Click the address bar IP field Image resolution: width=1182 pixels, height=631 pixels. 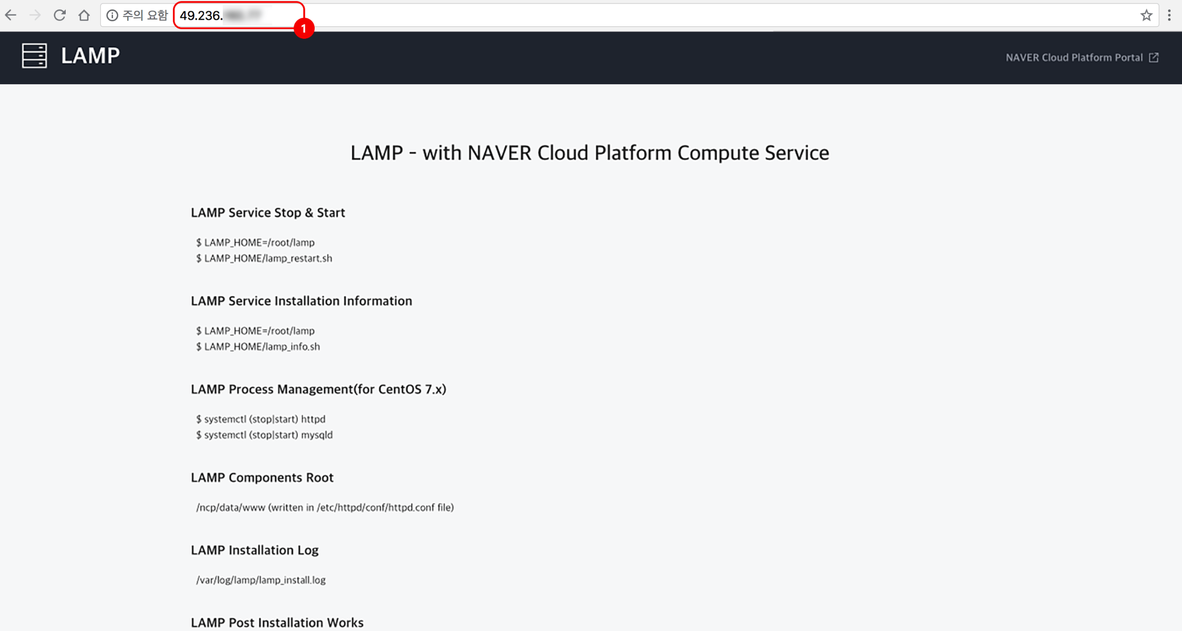coord(238,16)
